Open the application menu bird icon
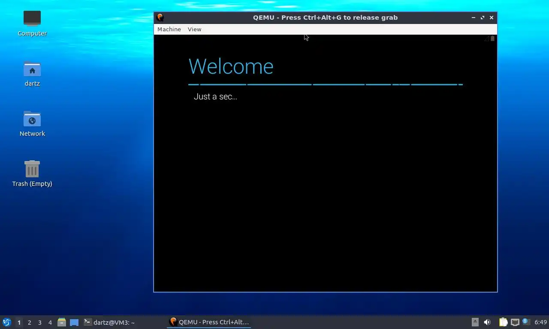549x329 pixels. [x=7, y=322]
